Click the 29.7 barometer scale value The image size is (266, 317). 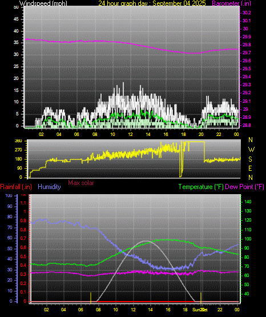click(x=247, y=53)
